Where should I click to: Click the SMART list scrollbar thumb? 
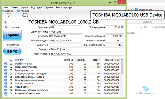122,67
